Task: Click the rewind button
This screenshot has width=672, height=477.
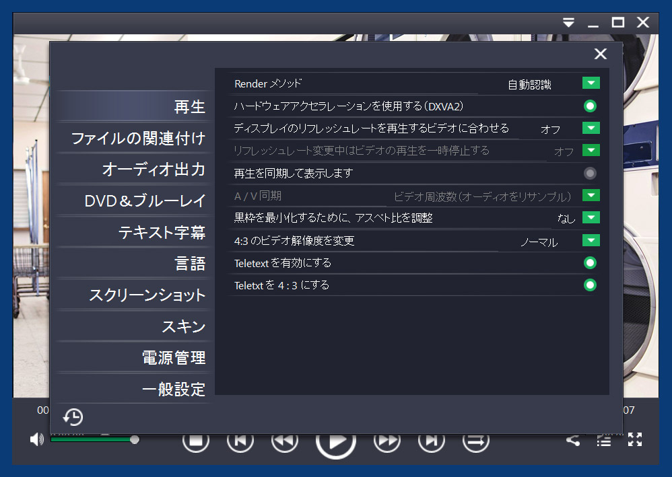Action: [284, 441]
